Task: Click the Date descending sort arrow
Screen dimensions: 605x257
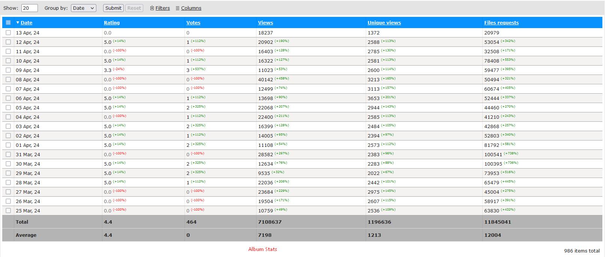Action: (x=18, y=22)
